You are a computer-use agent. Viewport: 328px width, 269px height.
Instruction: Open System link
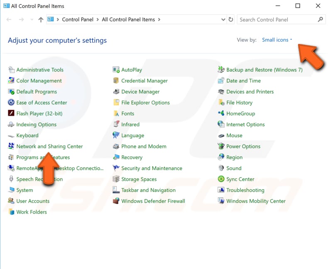point(24,190)
